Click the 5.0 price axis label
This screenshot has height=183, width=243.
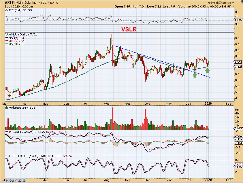click(237, 92)
